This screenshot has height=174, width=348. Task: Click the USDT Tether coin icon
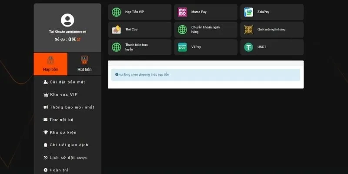(248, 47)
